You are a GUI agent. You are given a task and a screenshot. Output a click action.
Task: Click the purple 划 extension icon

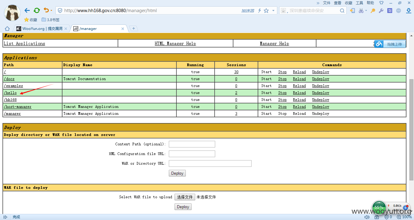(390, 11)
